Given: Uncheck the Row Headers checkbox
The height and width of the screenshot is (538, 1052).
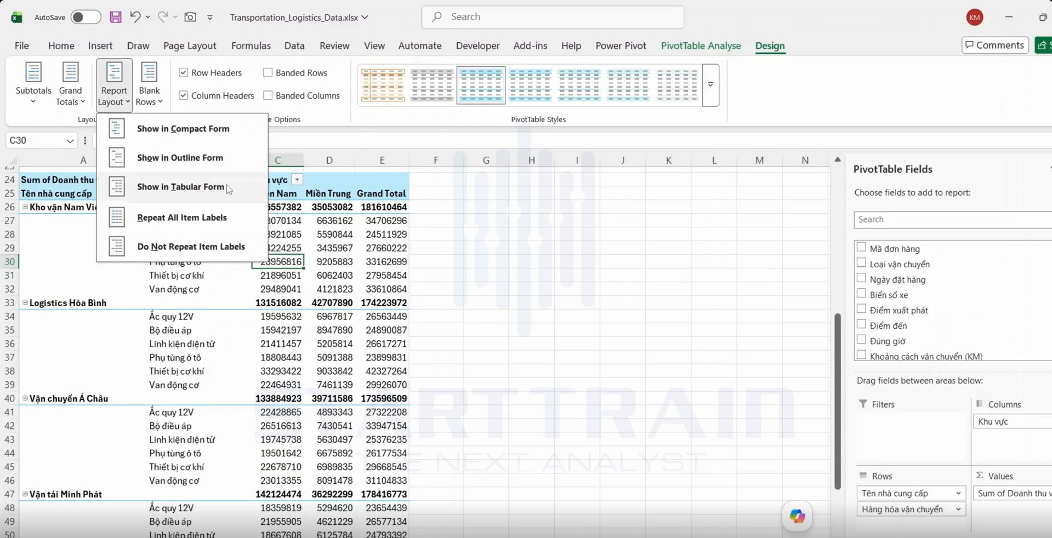Looking at the screenshot, I should coord(184,72).
